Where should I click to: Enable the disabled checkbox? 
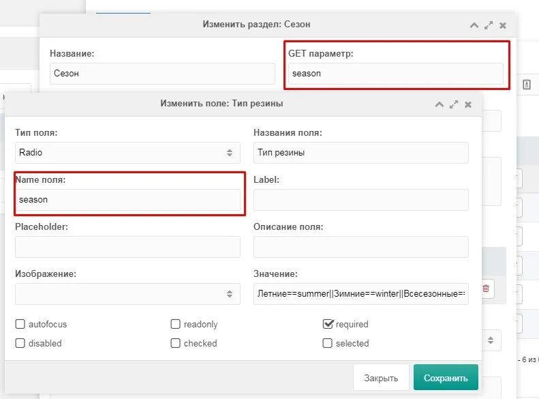pos(20,344)
